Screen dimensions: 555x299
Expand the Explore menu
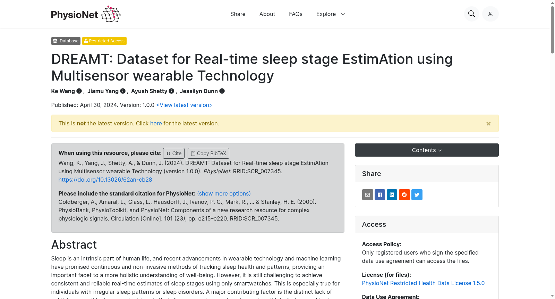(x=331, y=14)
